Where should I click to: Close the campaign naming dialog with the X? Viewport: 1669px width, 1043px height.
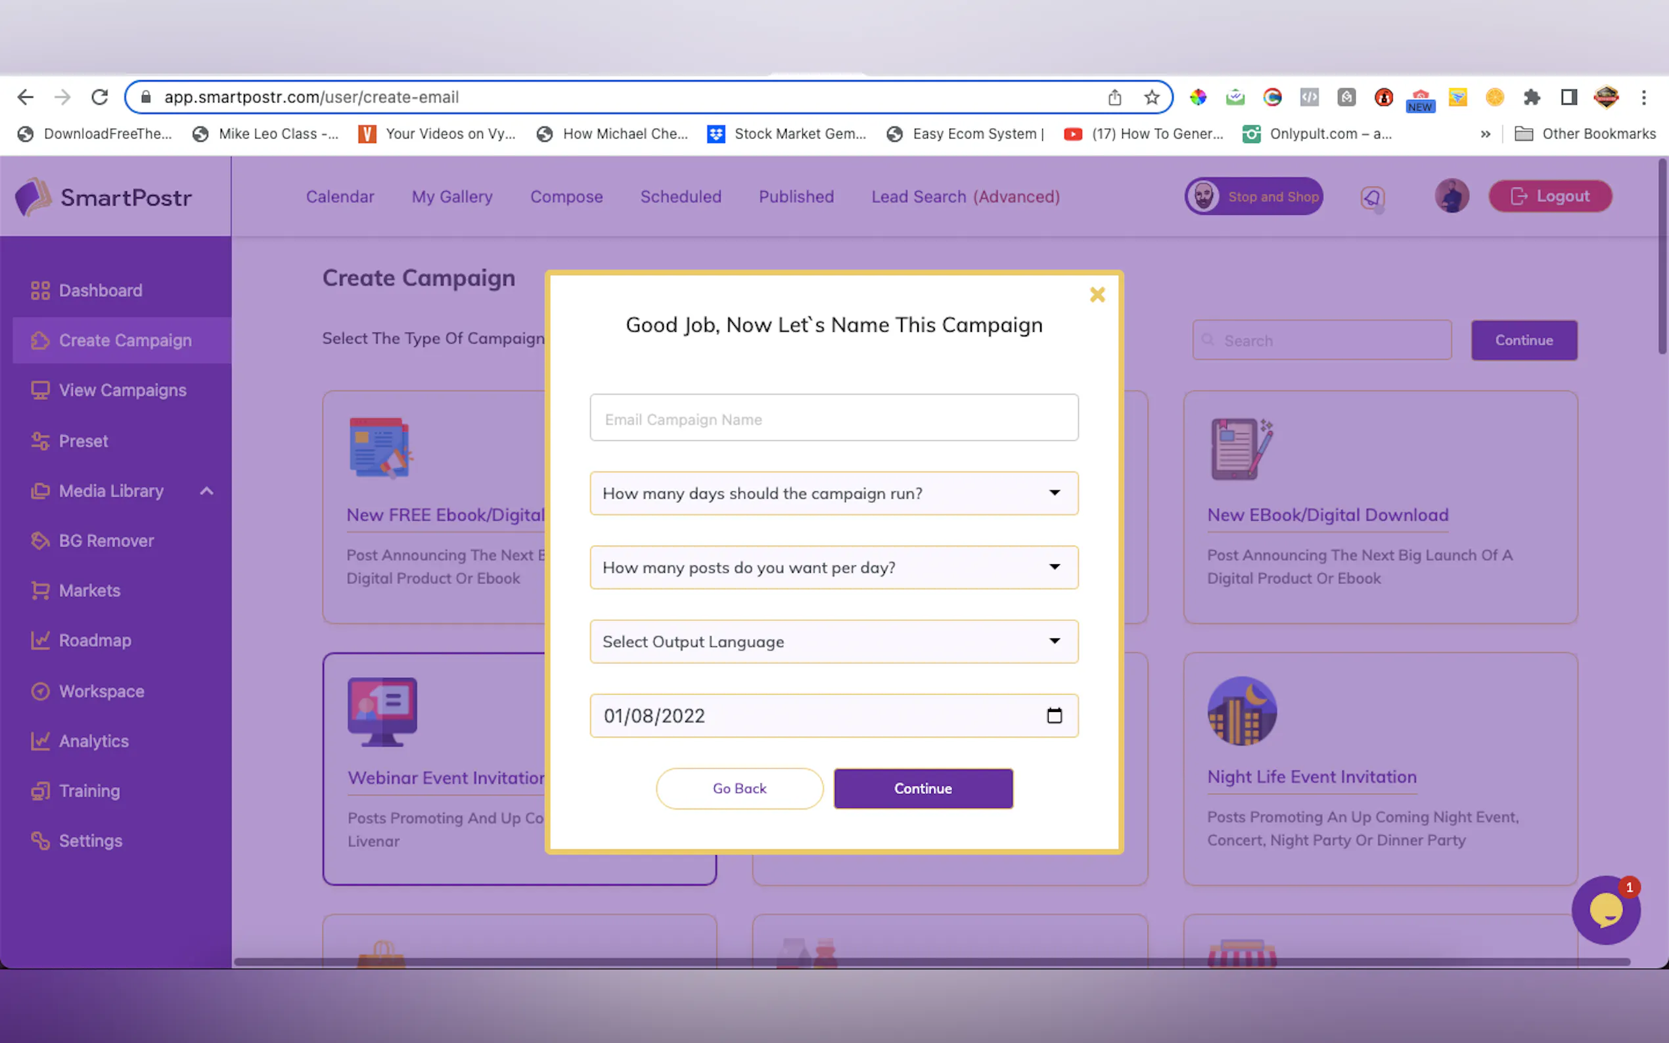click(1097, 296)
